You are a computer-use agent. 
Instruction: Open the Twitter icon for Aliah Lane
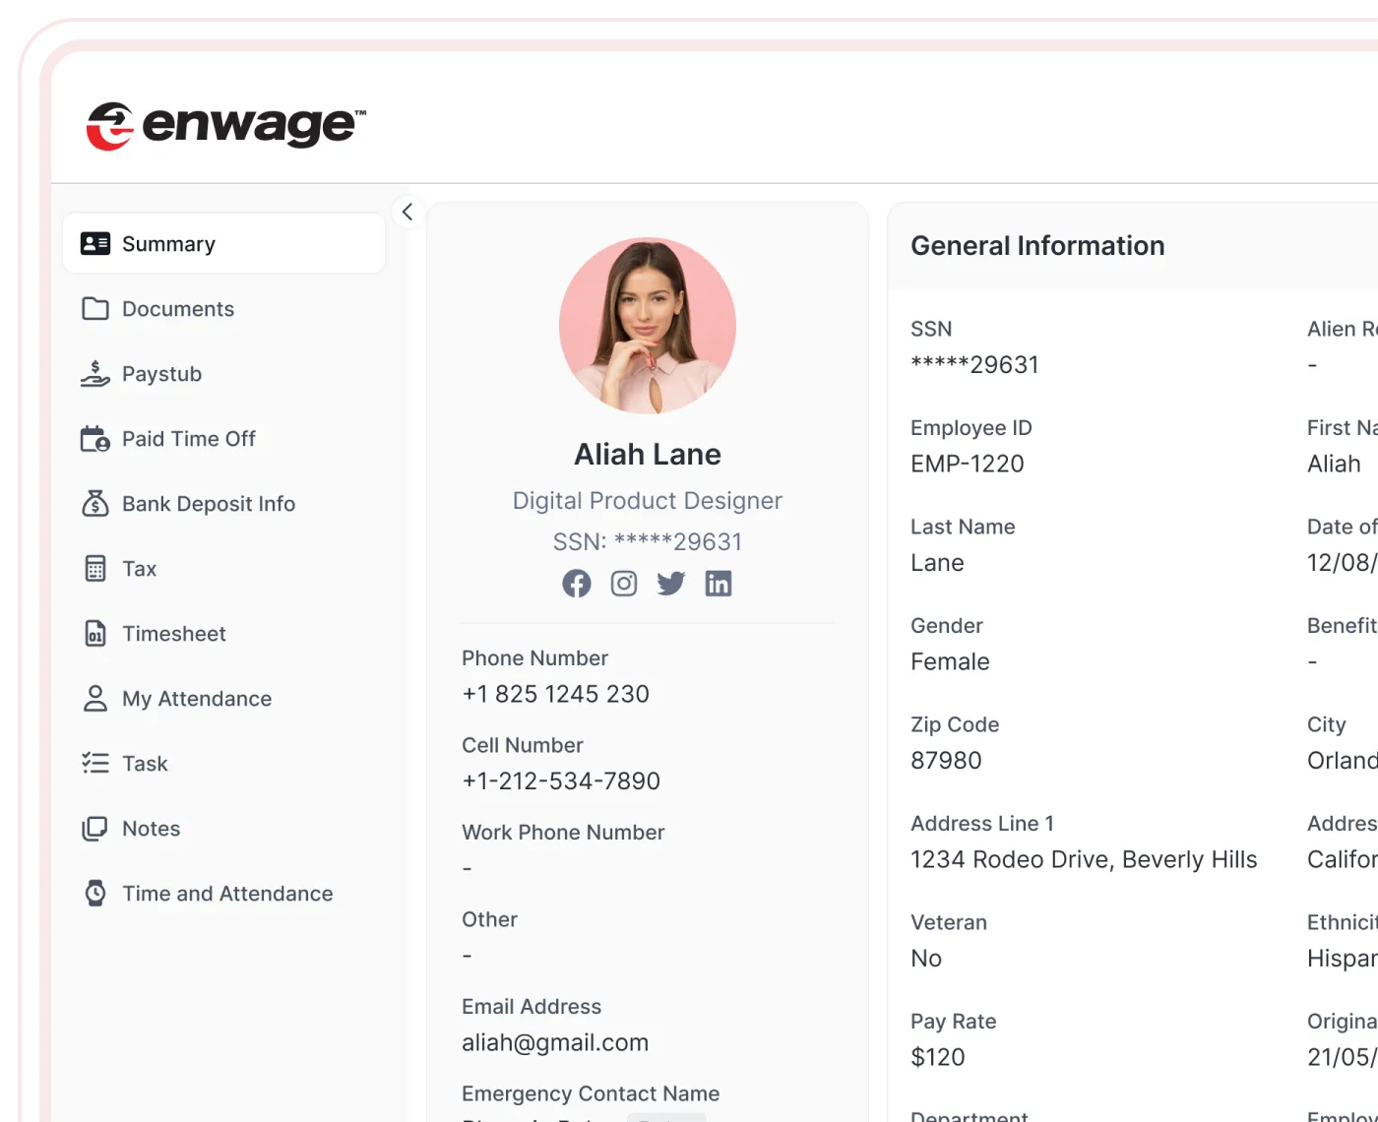click(670, 583)
